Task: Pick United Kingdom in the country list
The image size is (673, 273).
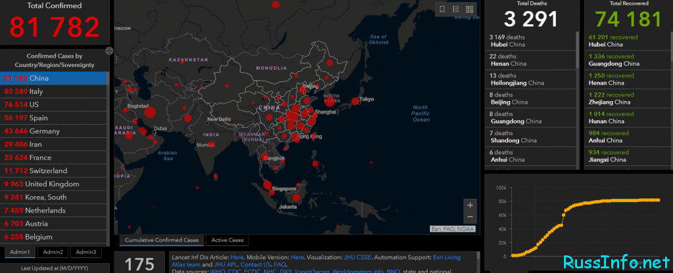Action: pos(53,184)
